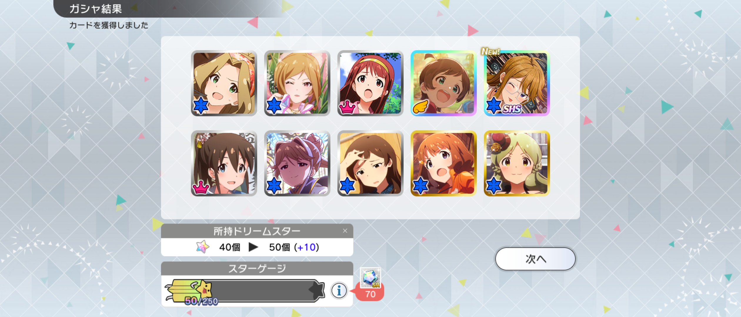Tap the long brown hair girl card
741x317 pixels.
pos(370,163)
